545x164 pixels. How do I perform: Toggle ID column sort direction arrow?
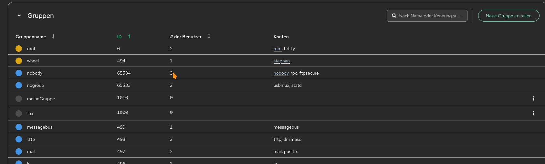pyautogui.click(x=129, y=36)
